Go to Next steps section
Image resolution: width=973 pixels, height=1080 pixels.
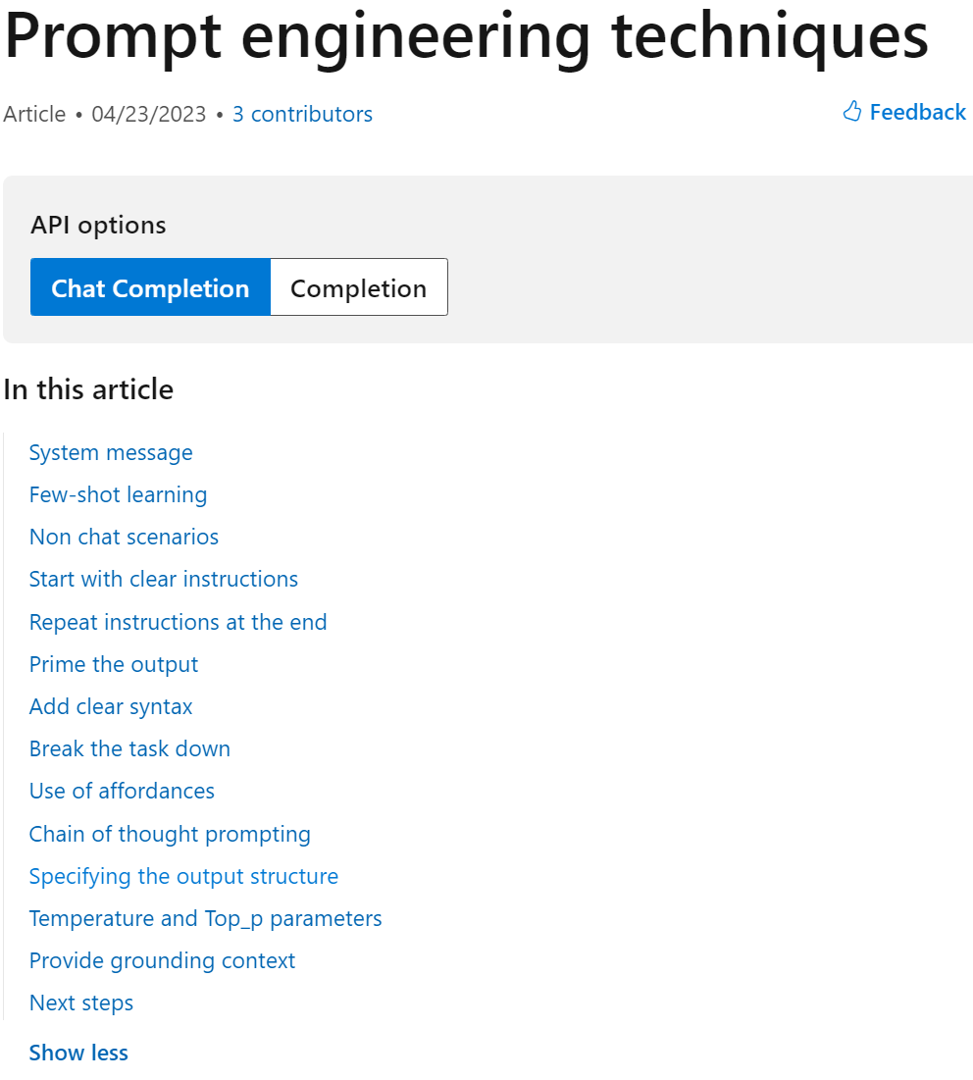(81, 1003)
